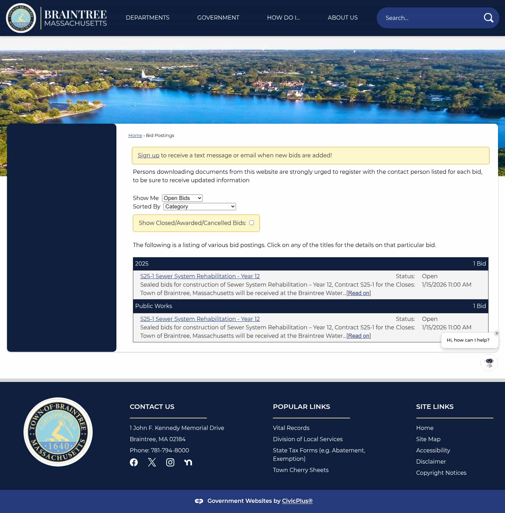Click the CivicPlus logo icon in footer

(x=199, y=501)
